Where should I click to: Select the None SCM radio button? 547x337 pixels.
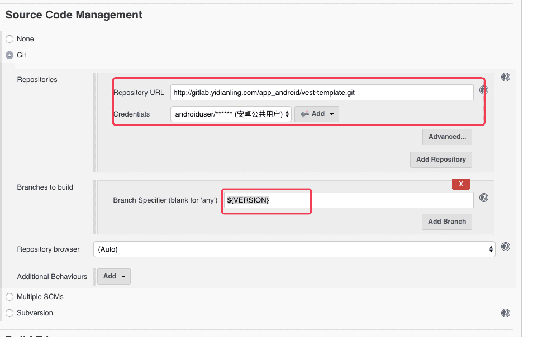[x=9, y=39]
